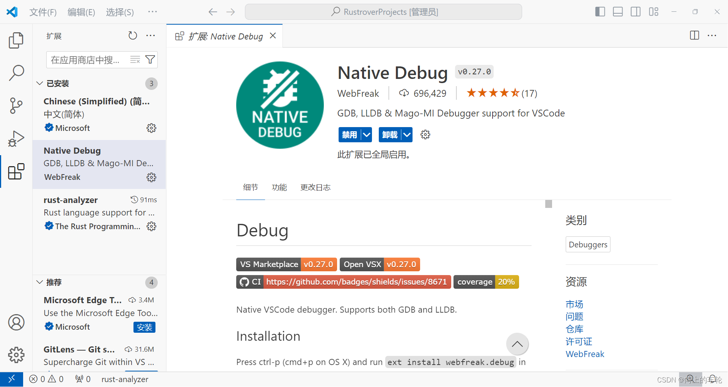Viewport: 728px width, 387px height.
Task: Open the star rating reviews
Action: coord(501,93)
